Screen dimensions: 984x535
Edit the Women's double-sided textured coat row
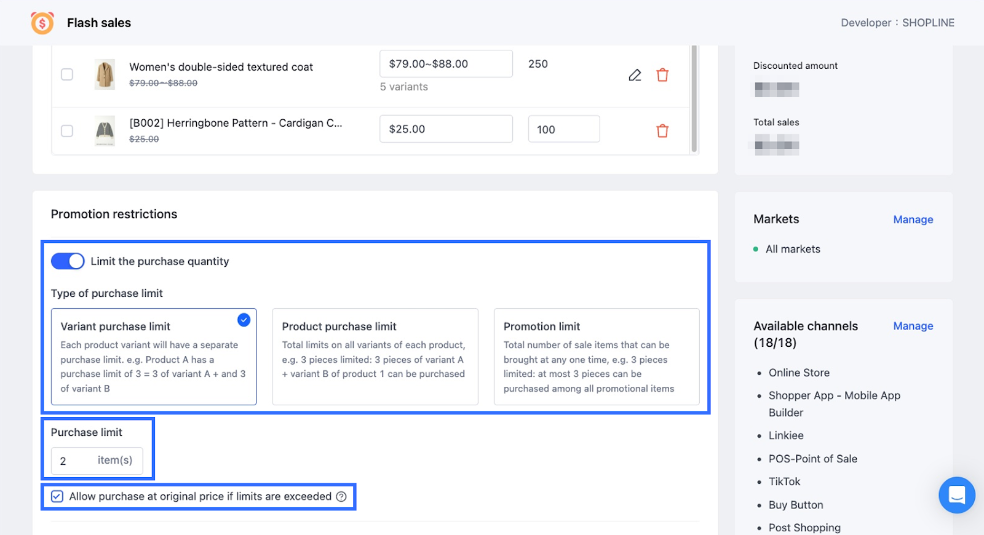635,75
